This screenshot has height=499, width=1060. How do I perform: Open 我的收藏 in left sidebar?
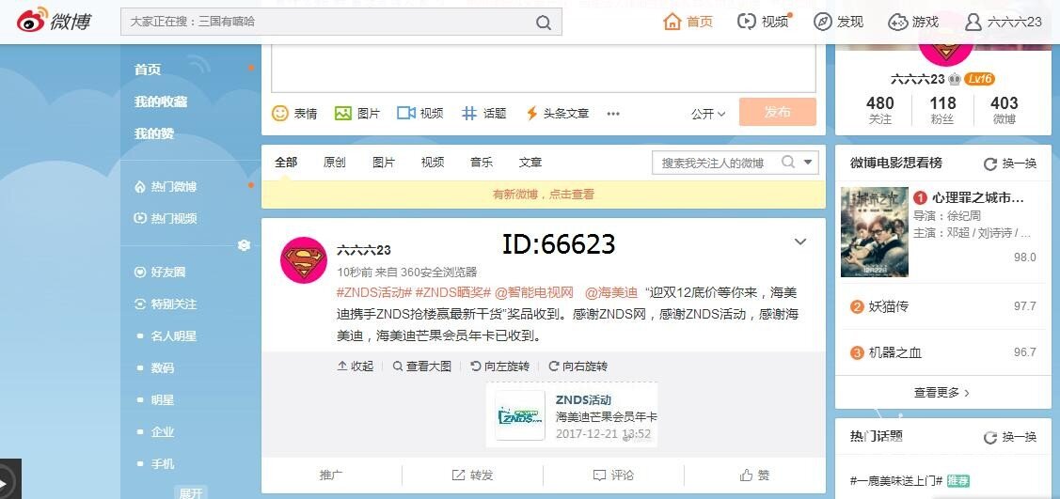click(161, 101)
